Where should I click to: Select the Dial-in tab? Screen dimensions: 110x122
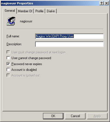point(51,11)
